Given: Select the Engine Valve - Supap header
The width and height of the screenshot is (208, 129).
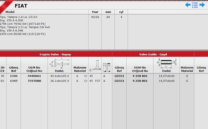Looking at the screenshot, I should [55, 54].
